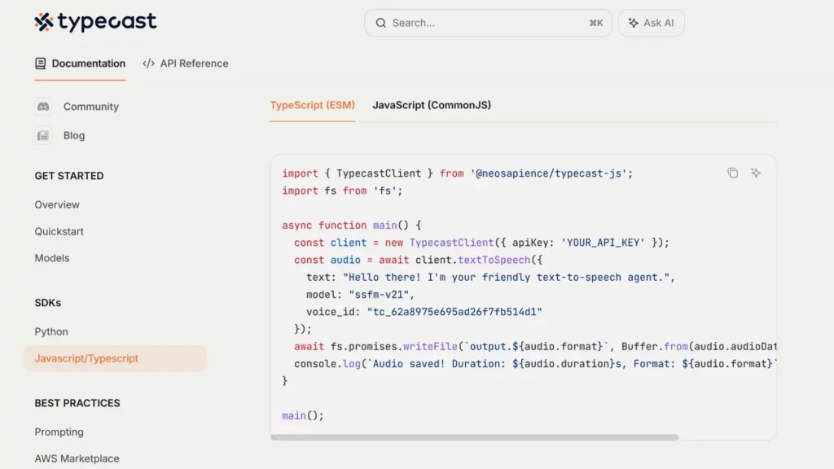Navigate to the Python SDK docs
The height and width of the screenshot is (469, 834).
point(51,331)
